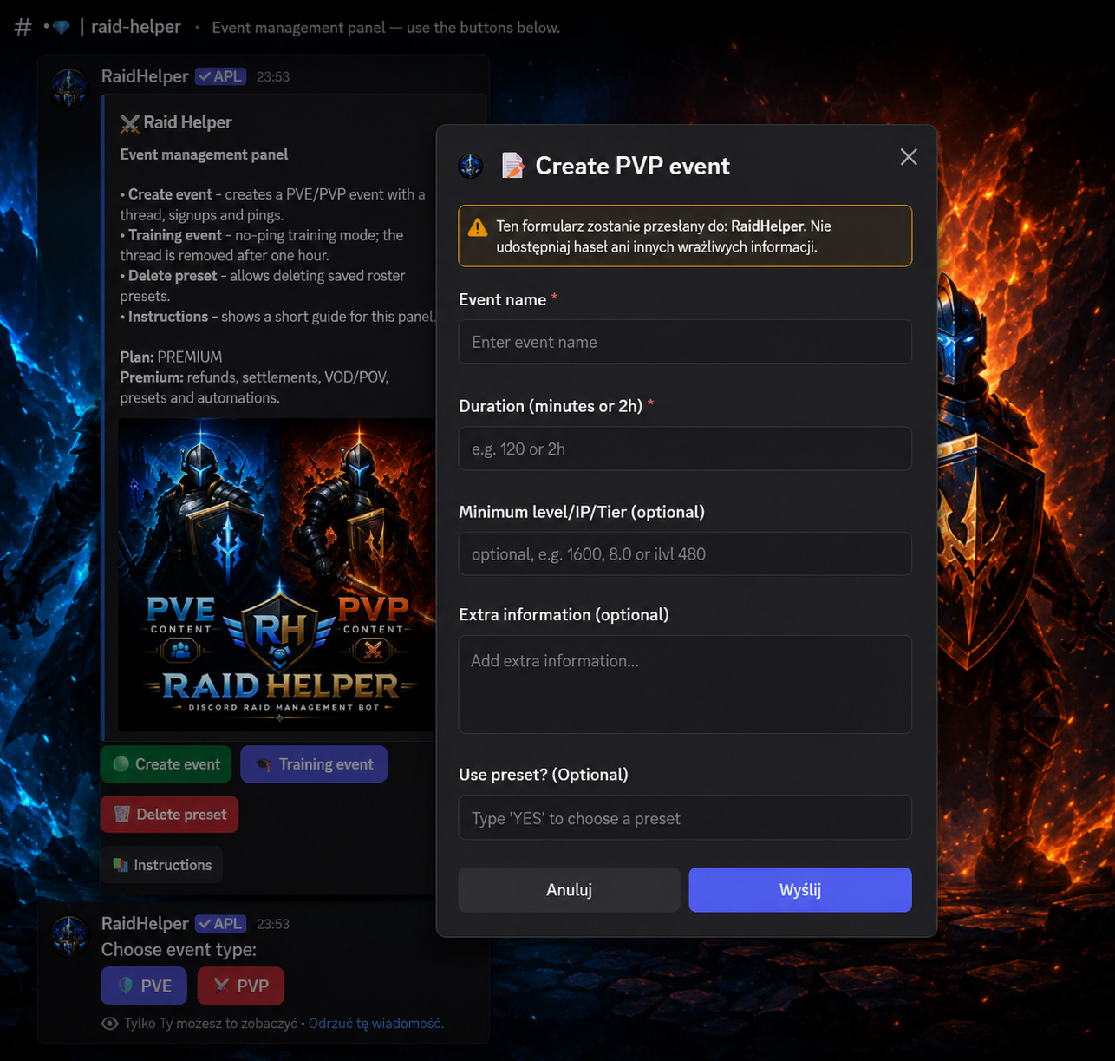Screen dimensions: 1115x1061
Task: Click the Anuluj cancel button
Action: coord(569,890)
